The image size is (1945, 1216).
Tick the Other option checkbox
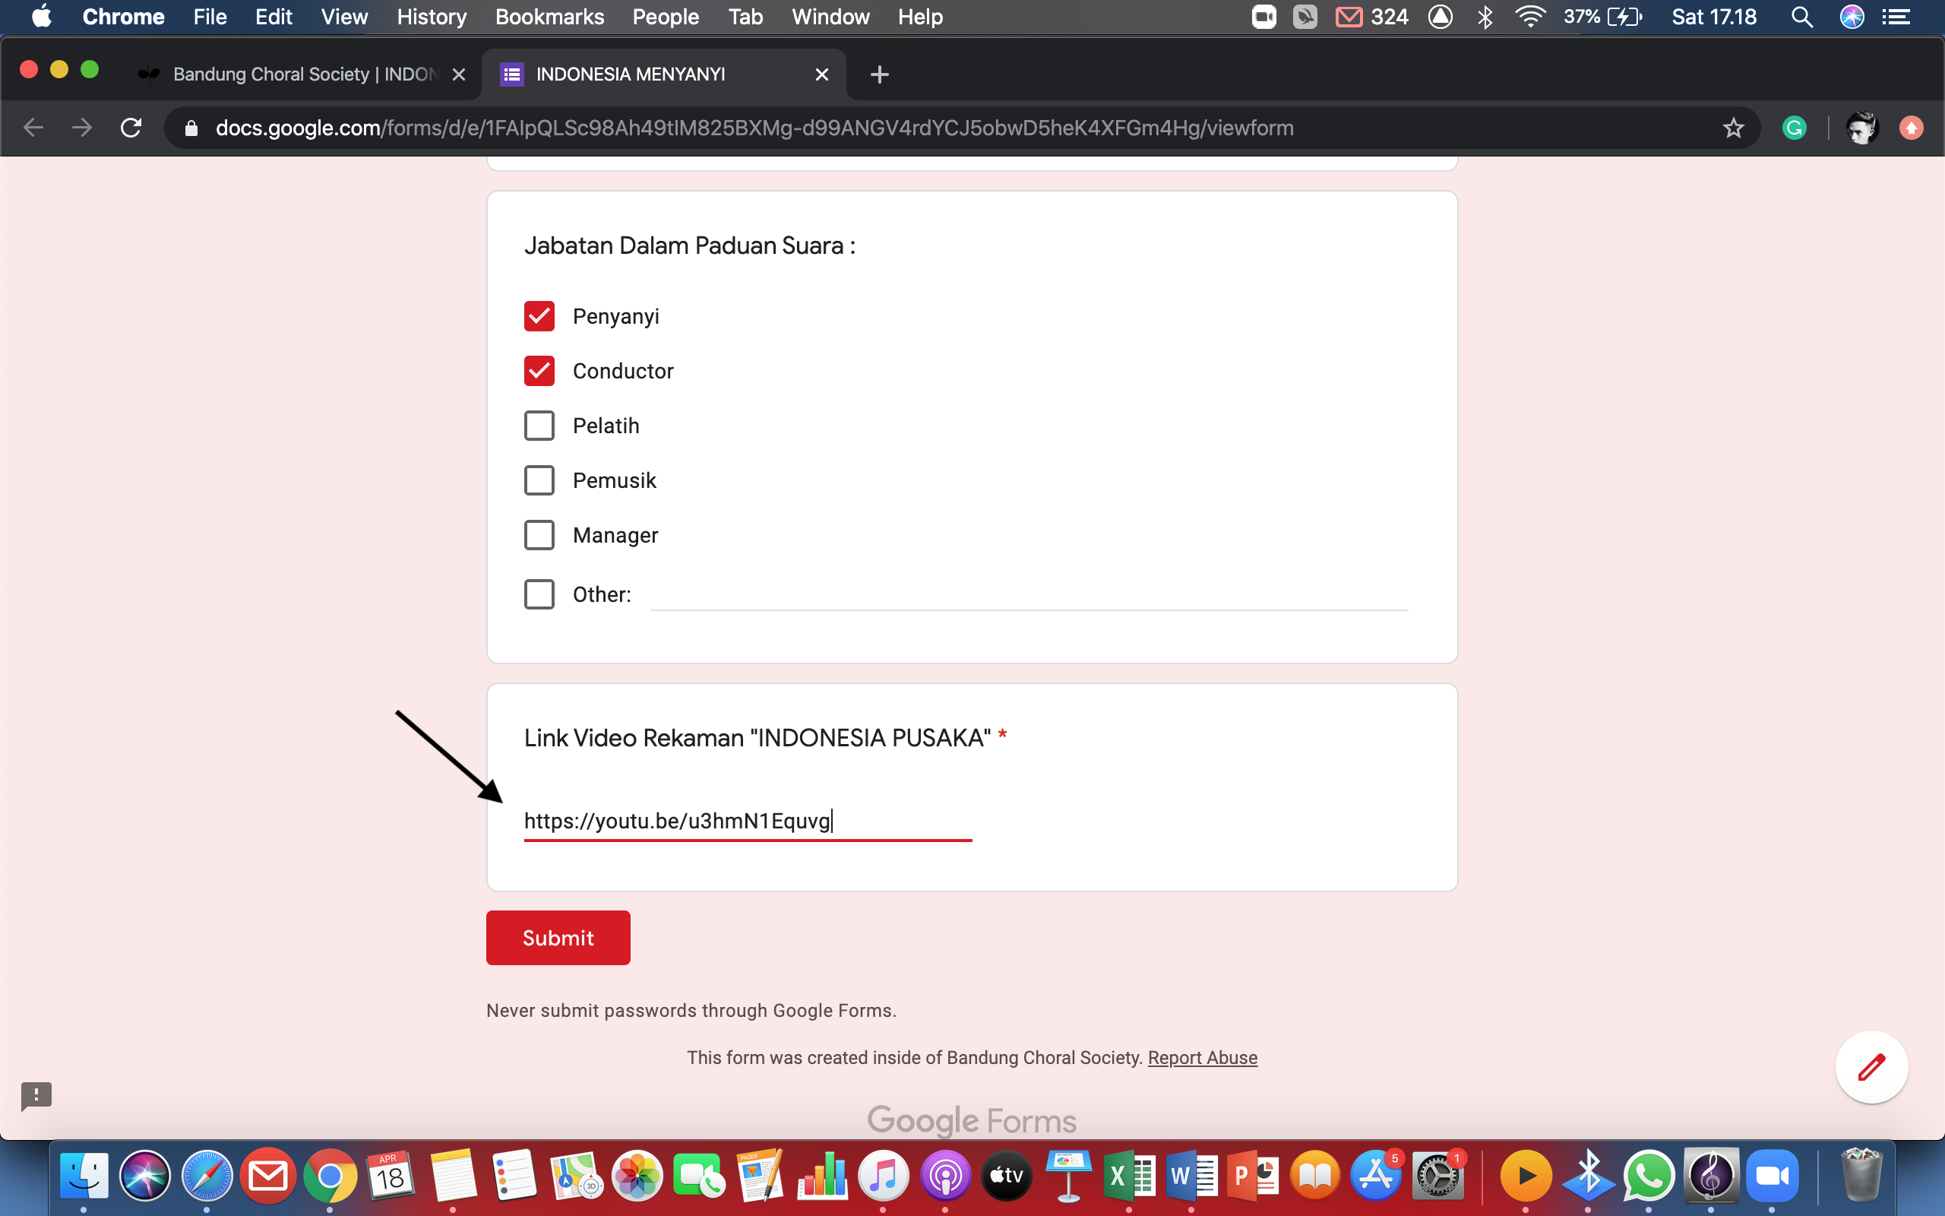(539, 594)
